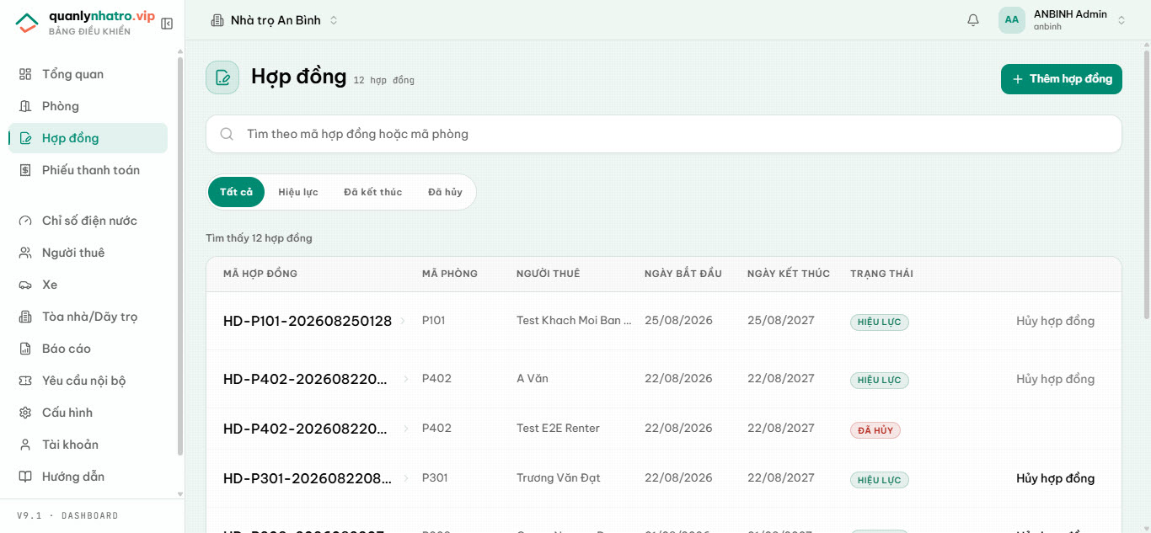Click the Tòa nhà/Dãy trọ building icon
Screen dimensions: 1151x533
[x=25, y=317]
